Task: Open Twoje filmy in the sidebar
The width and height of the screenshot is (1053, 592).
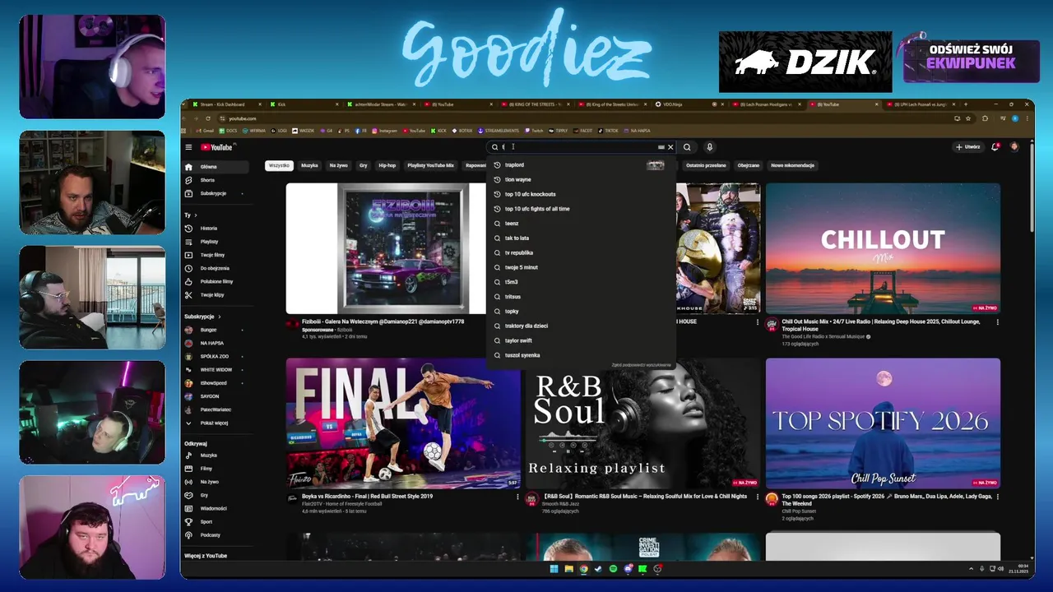Action: (x=216, y=255)
